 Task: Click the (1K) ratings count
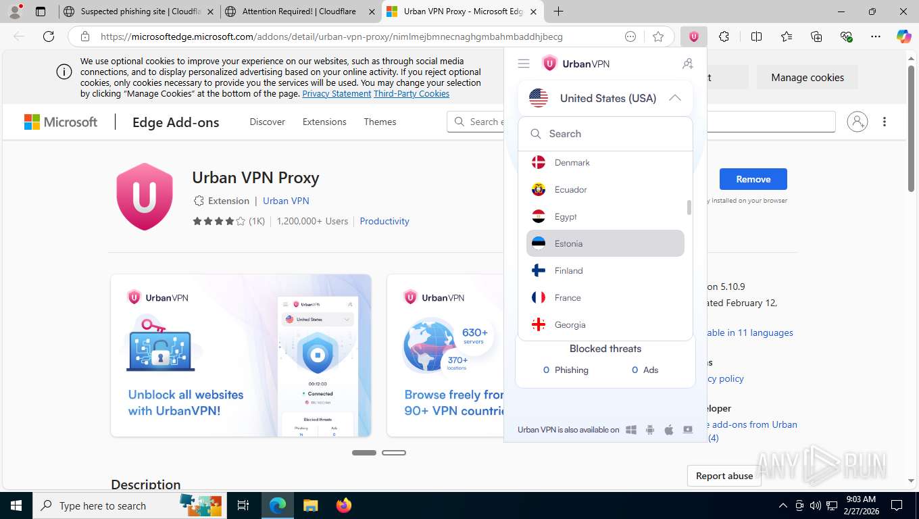pos(257,221)
